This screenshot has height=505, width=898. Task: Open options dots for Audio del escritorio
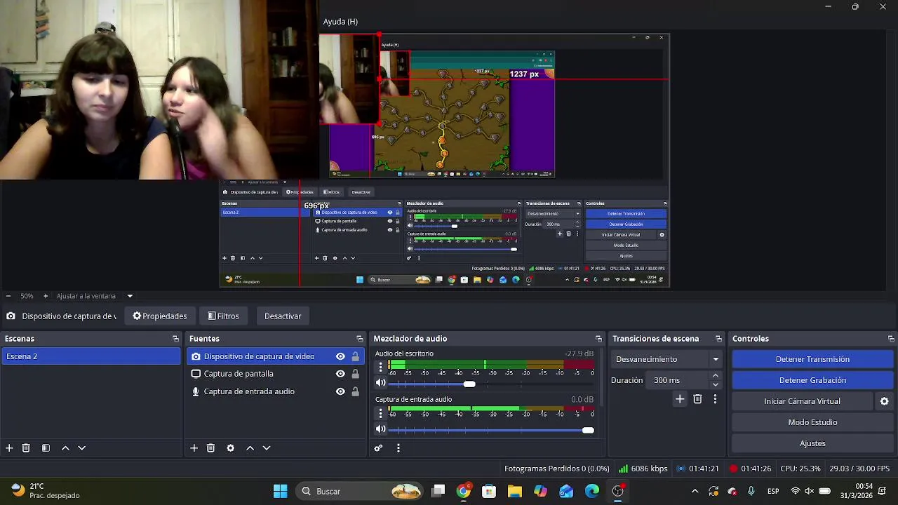[381, 367]
